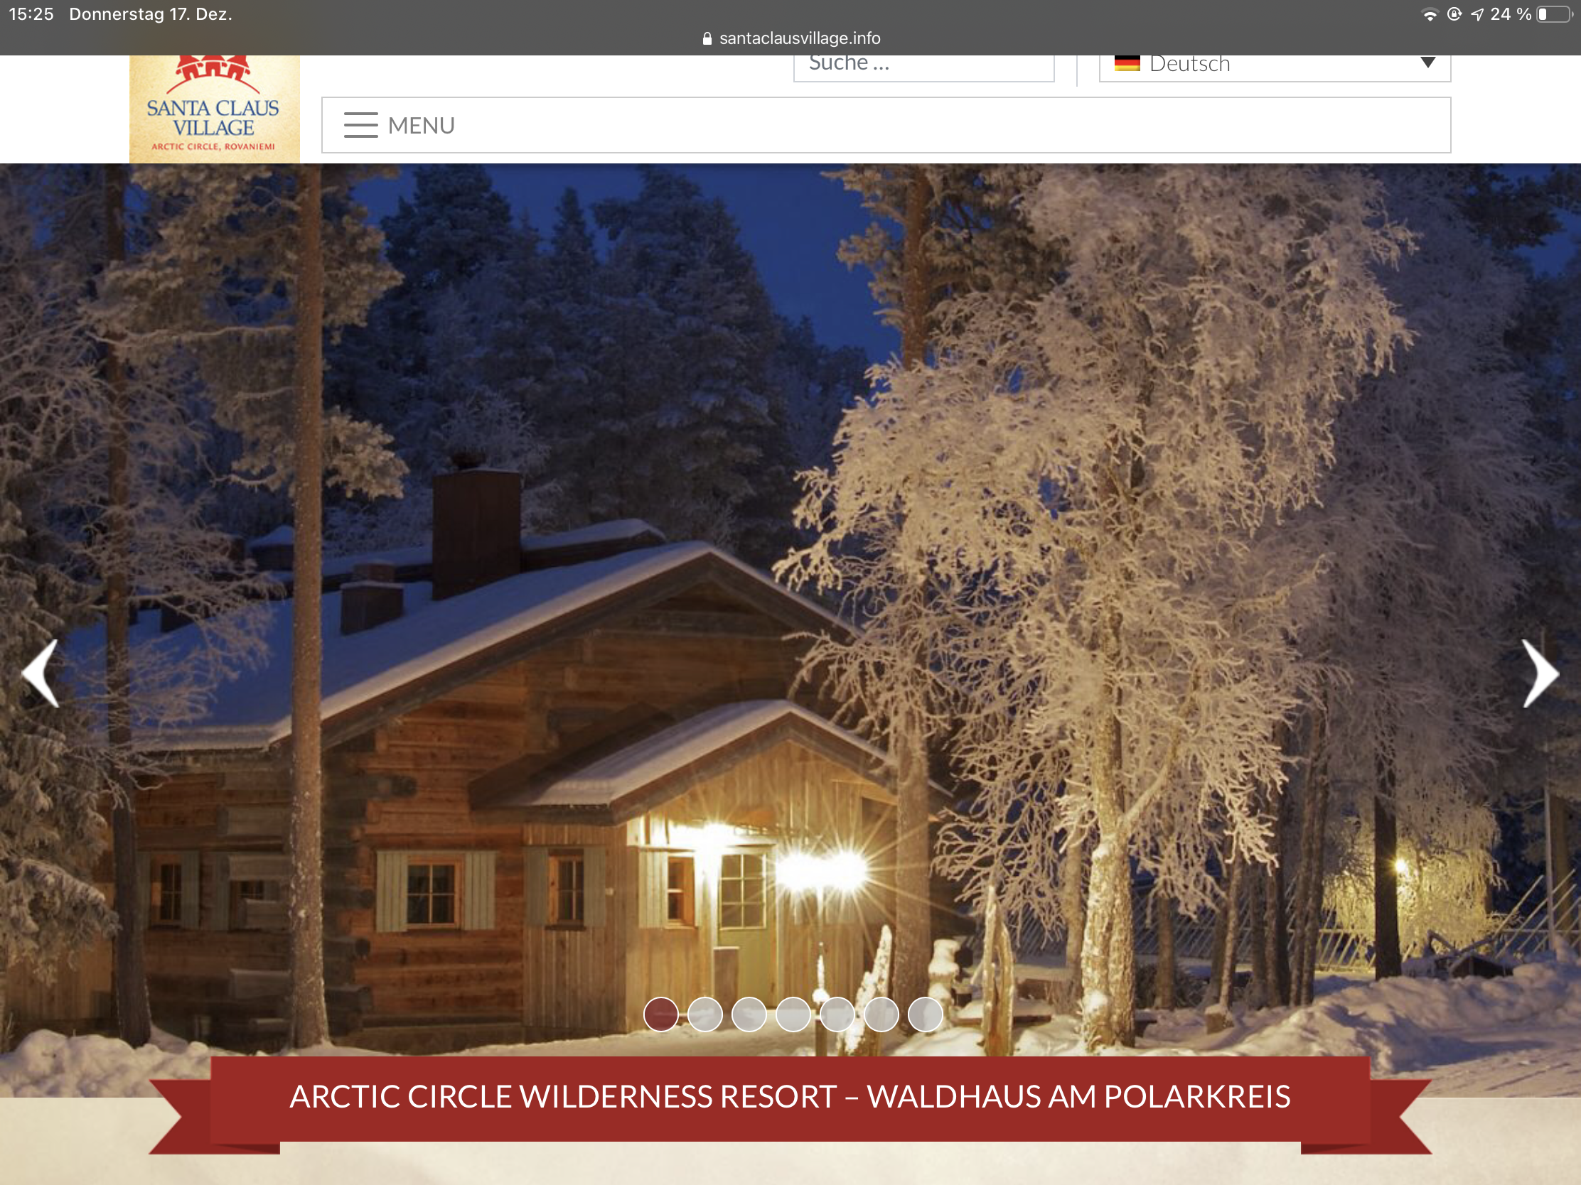This screenshot has height=1185, width=1581.
Task: Select the last slide indicator dot
Action: point(925,1014)
